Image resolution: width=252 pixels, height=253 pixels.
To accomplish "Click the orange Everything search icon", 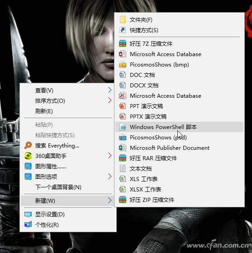I will click(x=28, y=145).
